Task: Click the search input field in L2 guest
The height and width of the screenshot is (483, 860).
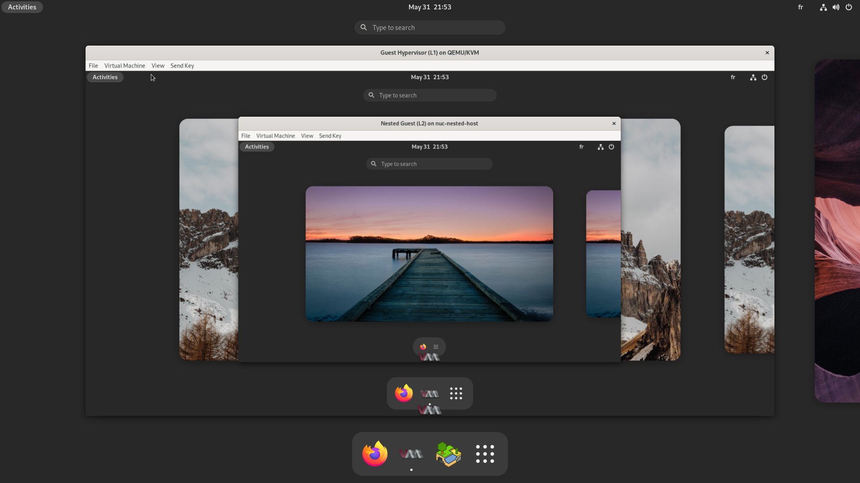Action: click(x=430, y=164)
